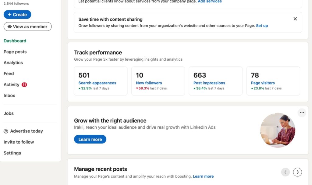
Task: Click the 32.9% increase indicator
Action: tap(85, 88)
